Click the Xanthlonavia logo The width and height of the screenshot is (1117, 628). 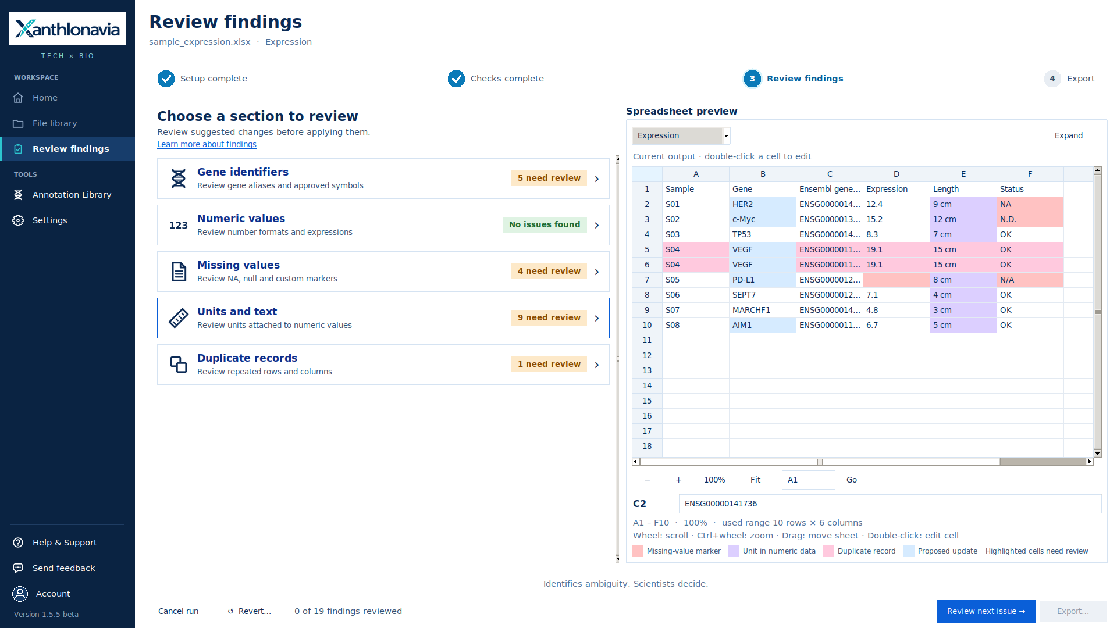pyautogui.click(x=67, y=28)
